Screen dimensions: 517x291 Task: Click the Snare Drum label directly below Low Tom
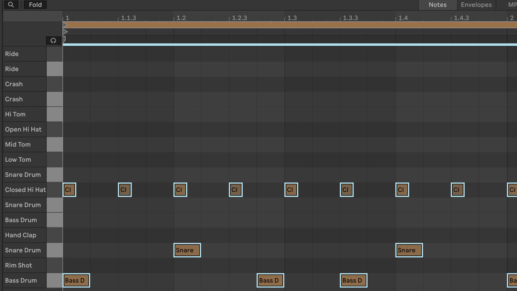[23, 175]
